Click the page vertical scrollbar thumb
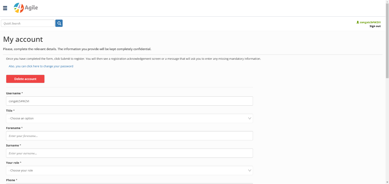Image resolution: width=389 pixels, height=184 pixels. pos(387,41)
